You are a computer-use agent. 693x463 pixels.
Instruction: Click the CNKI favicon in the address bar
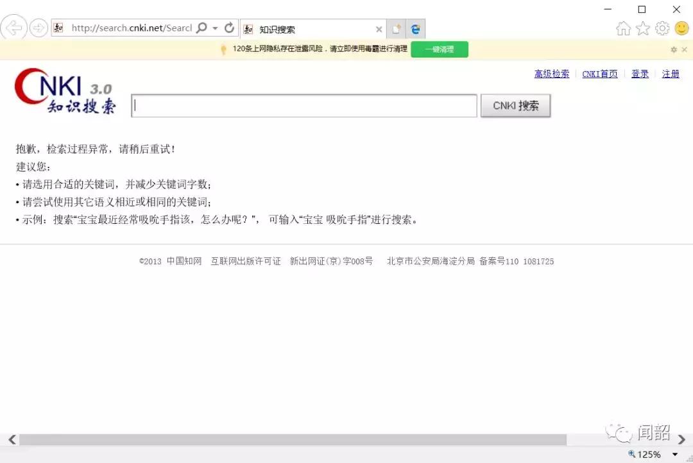point(57,28)
